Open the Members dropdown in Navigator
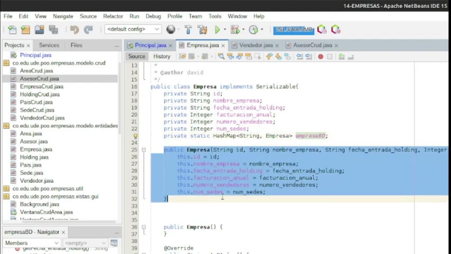The height and width of the screenshot is (254, 451). [32, 243]
